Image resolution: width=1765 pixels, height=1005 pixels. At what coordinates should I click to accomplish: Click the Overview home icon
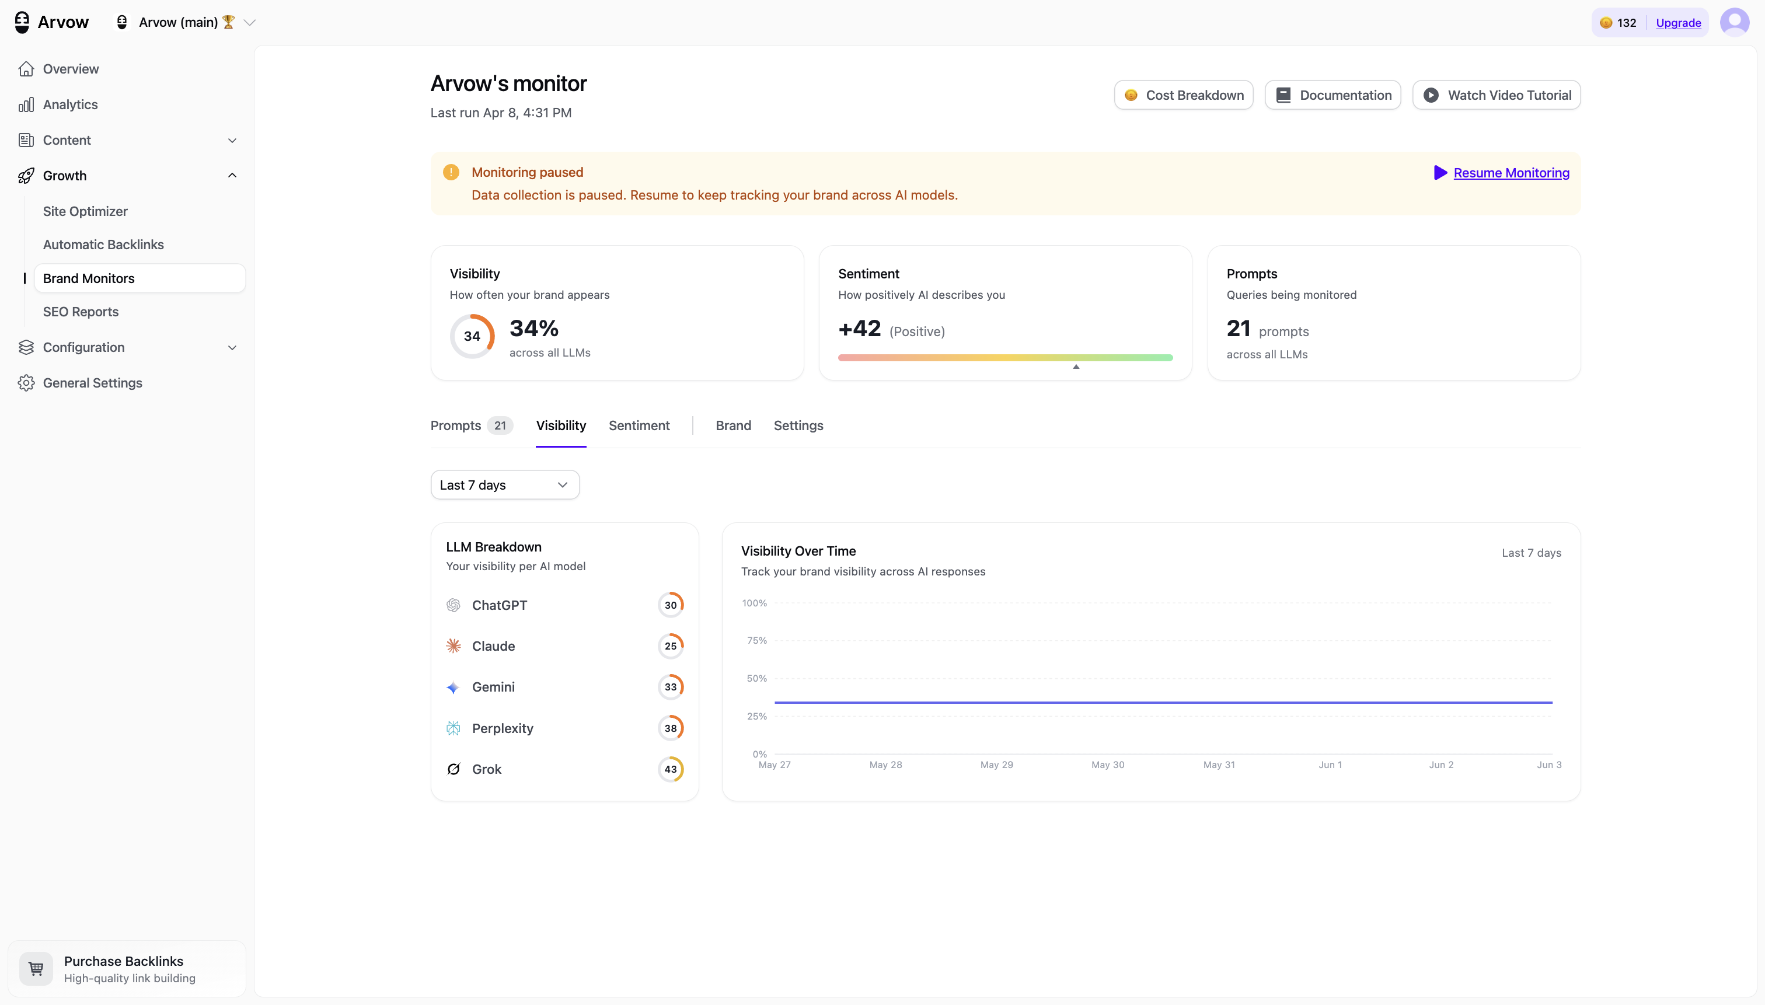[26, 69]
